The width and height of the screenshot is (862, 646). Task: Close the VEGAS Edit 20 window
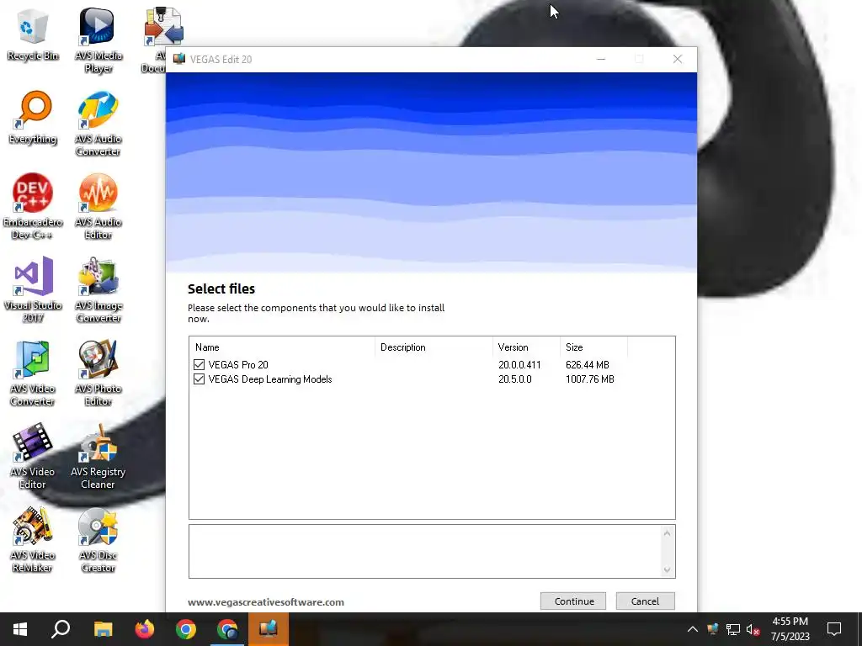678,60
